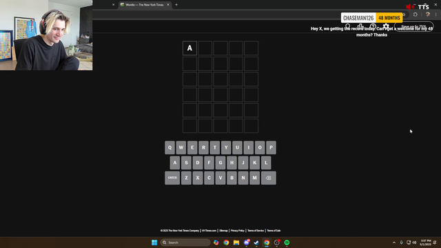
Task: Open the first Chrome icon in taskbar
Action: point(226,242)
